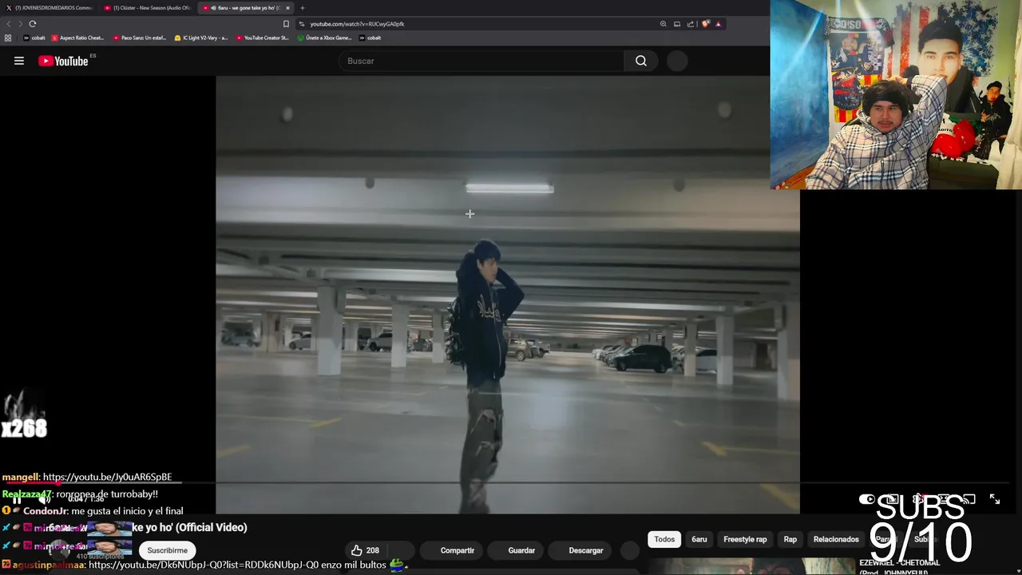Switch to the JOVENESDROMEDARIOS tab
The width and height of the screenshot is (1022, 575).
tap(50, 8)
